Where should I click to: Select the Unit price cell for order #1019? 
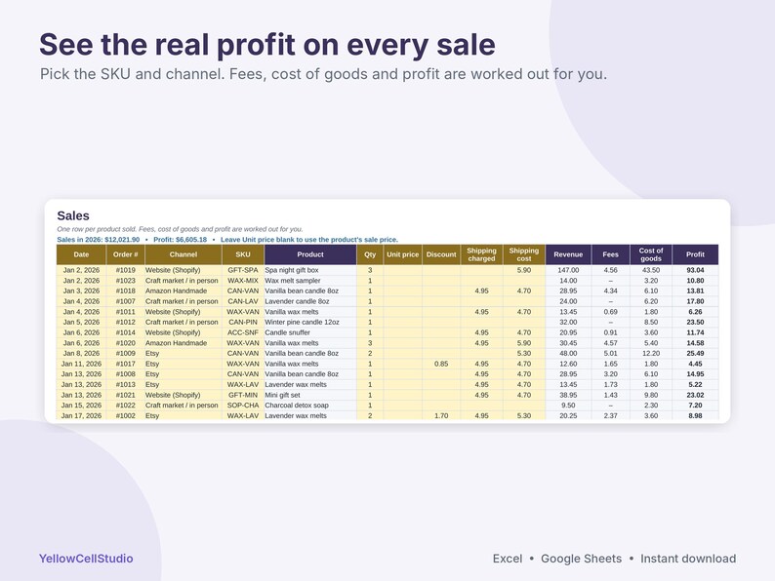tap(402, 270)
